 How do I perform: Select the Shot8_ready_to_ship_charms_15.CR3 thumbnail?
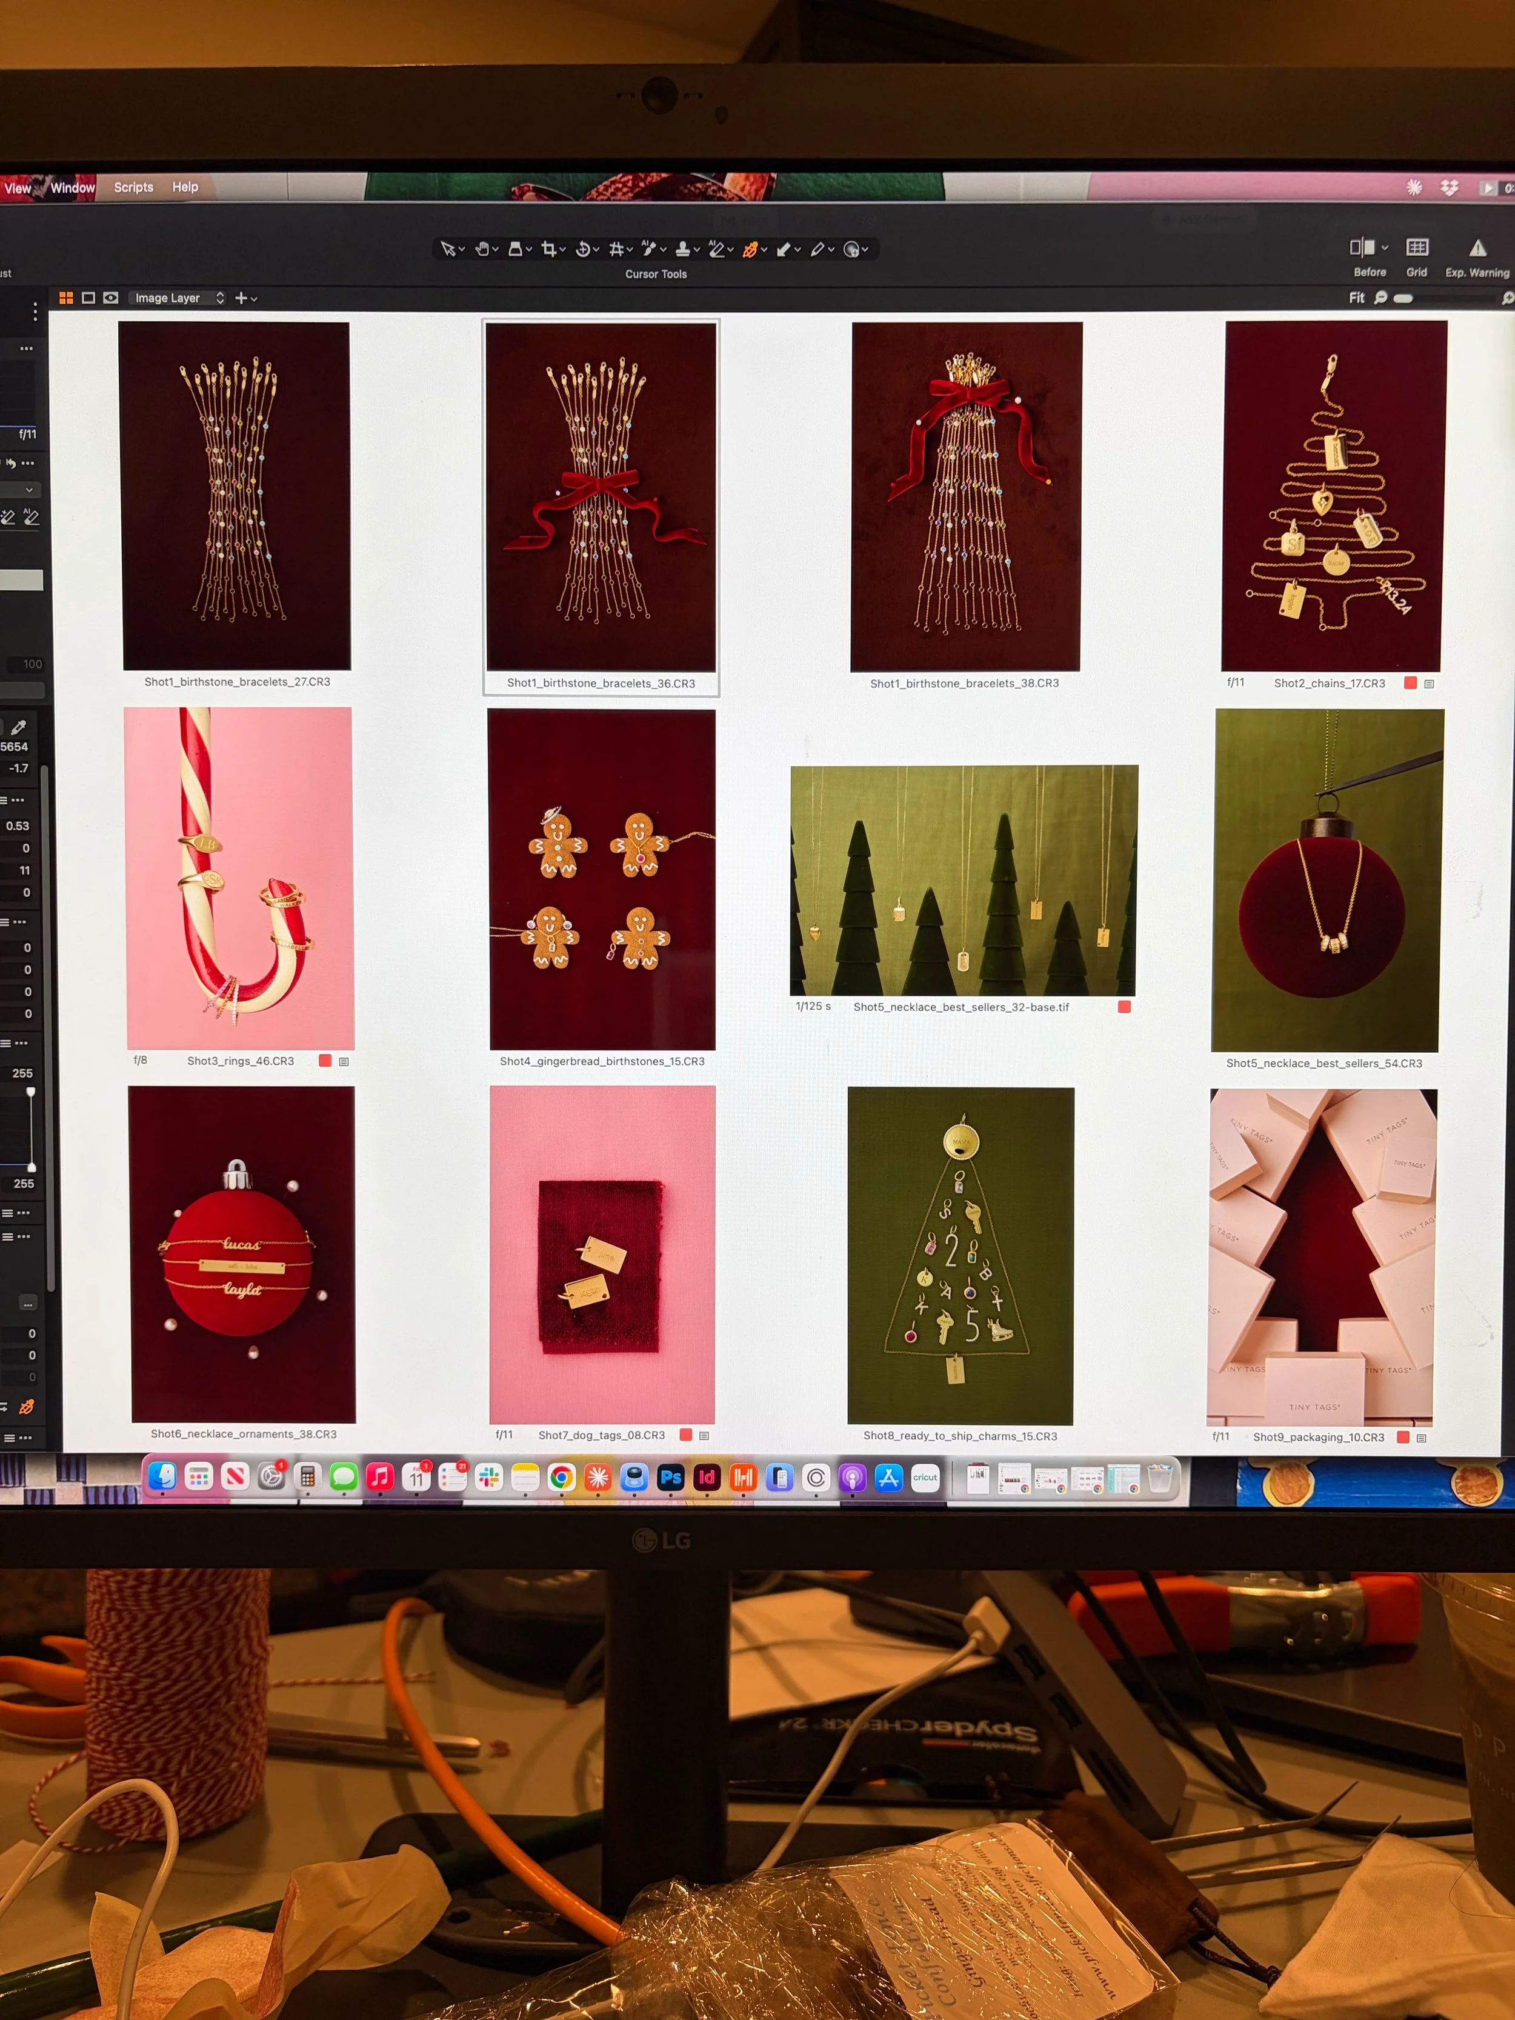[961, 1256]
